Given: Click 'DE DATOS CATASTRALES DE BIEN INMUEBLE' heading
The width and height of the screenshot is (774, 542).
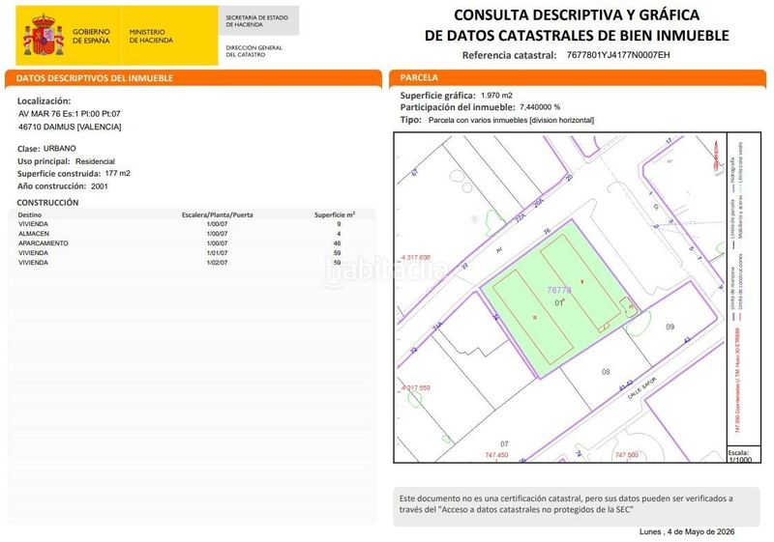Looking at the screenshot, I should [x=577, y=36].
